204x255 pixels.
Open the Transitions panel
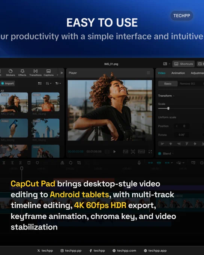click(x=36, y=72)
